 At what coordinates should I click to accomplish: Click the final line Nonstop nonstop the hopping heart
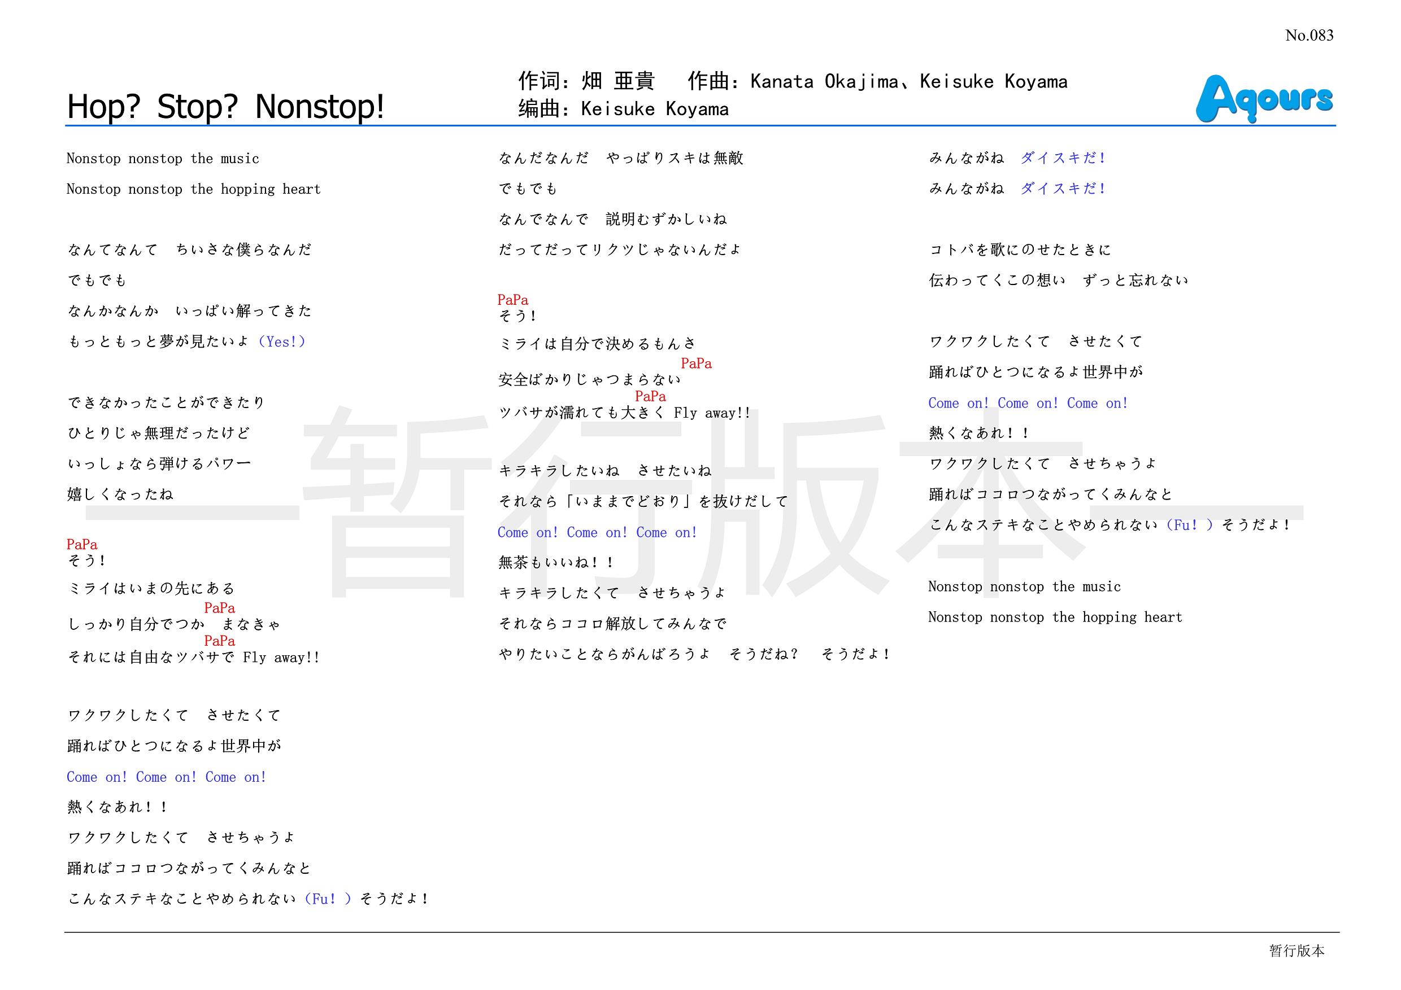coord(1055,617)
